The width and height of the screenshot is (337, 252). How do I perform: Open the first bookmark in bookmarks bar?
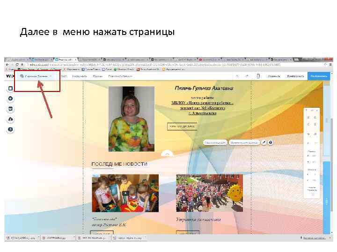9,69
